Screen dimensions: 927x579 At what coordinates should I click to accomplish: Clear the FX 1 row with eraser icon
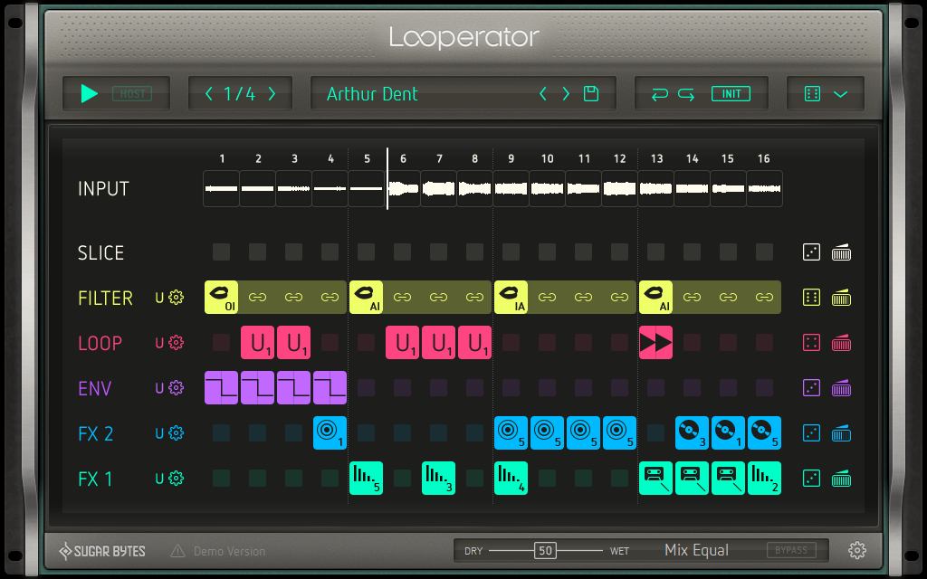tap(841, 479)
